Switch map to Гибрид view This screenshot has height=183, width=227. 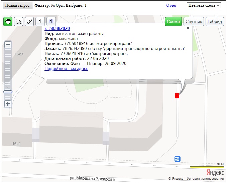(214, 21)
